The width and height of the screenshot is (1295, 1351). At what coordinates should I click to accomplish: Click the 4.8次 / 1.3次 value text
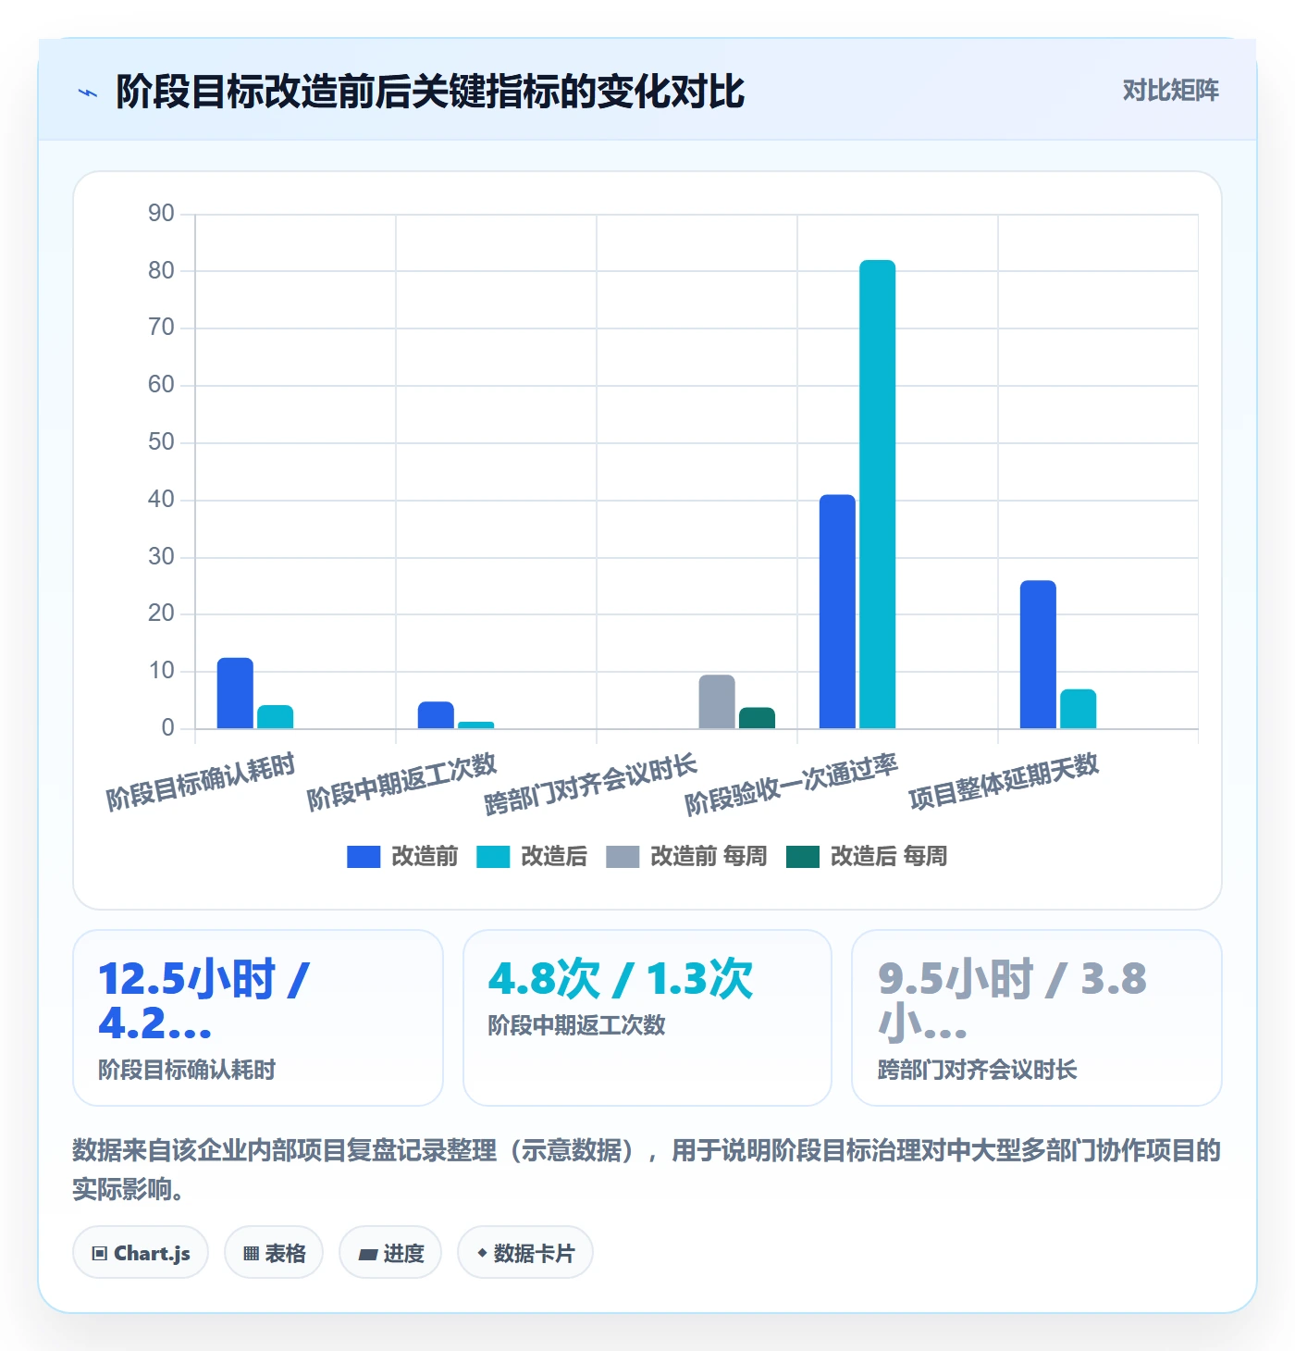pos(621,979)
